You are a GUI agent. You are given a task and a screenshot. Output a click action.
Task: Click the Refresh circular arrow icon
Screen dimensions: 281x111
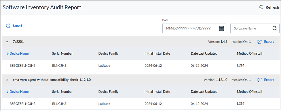261,7
